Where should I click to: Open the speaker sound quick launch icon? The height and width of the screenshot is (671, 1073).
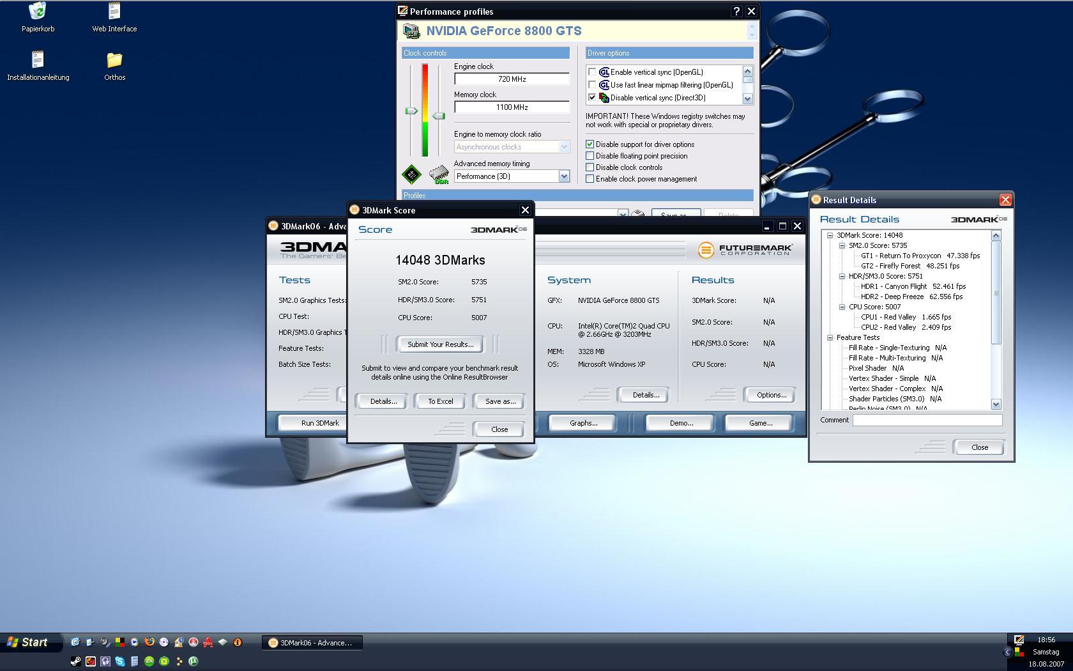pos(105,642)
